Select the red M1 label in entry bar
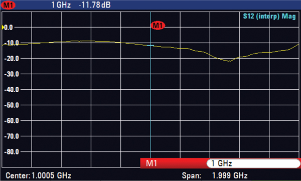Screen dimensions: 301x181 click(152, 163)
